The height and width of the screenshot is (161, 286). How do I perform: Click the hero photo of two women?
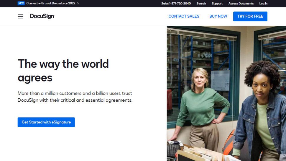point(226,93)
